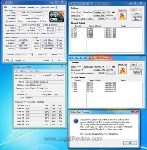The width and height of the screenshot is (147, 150).
Task: Enable Output results to results.log in lower window
Action: coord(72,73)
